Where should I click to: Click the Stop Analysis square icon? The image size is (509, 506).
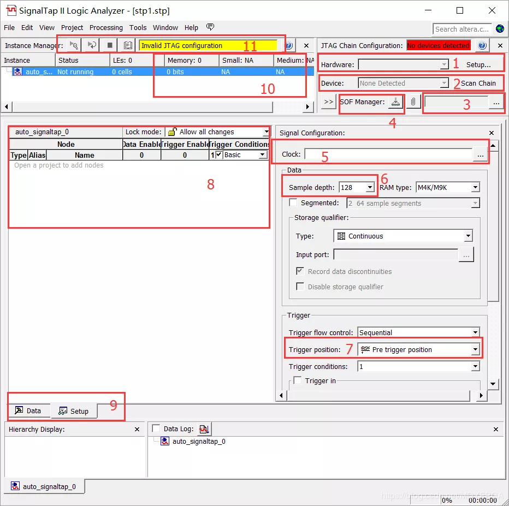[110, 45]
